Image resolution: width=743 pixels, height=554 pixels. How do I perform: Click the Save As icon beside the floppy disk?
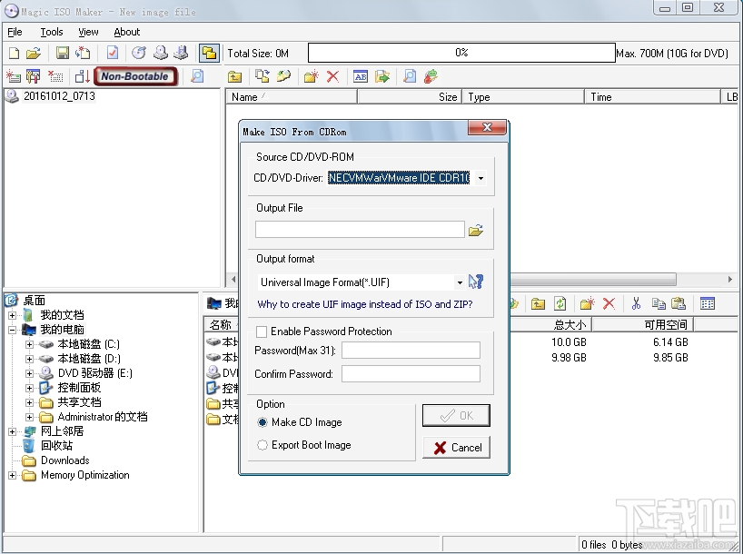(x=83, y=53)
